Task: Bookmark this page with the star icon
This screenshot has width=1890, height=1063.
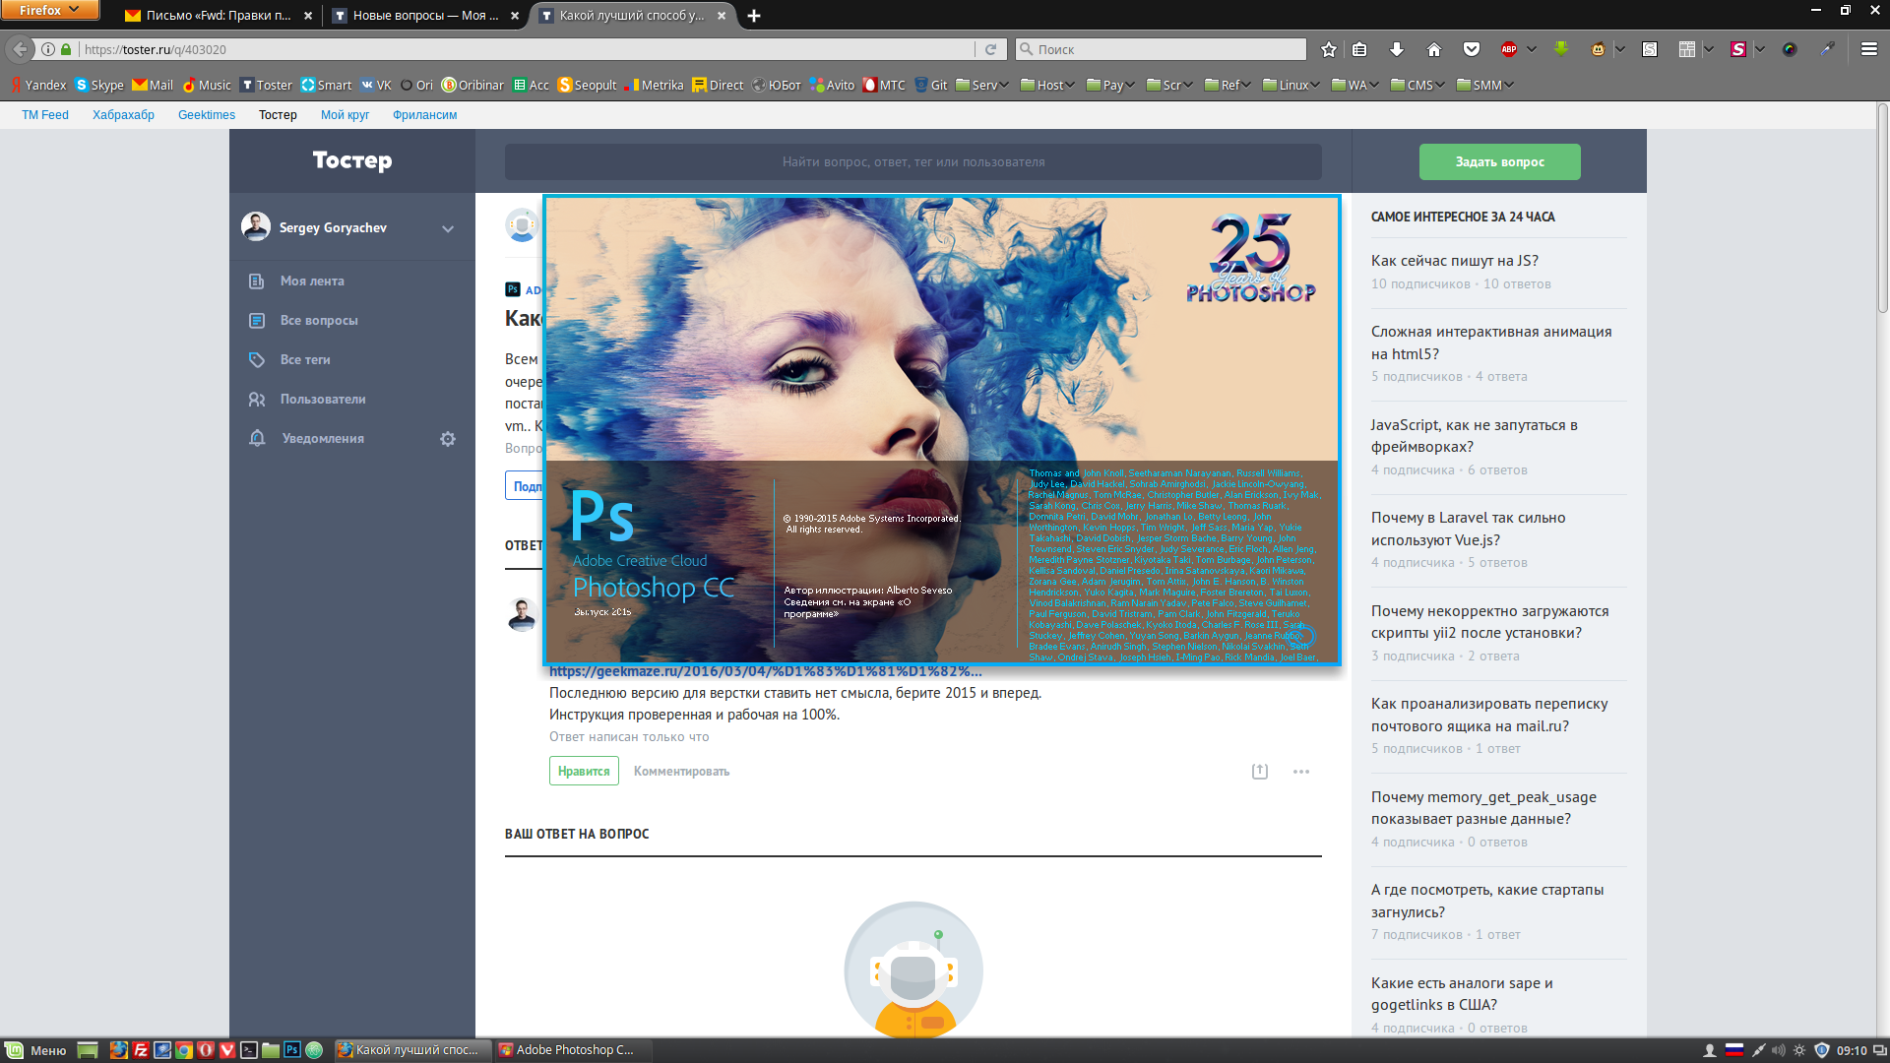Action: [x=1329, y=49]
